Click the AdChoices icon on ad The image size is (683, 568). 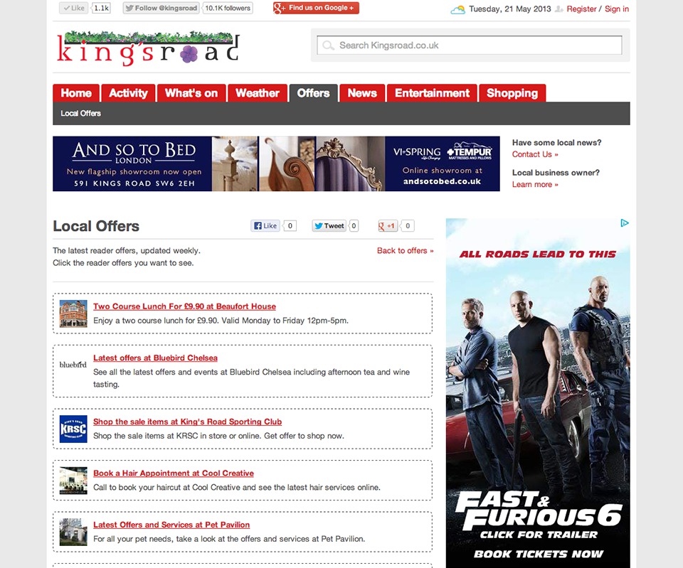pos(625,223)
